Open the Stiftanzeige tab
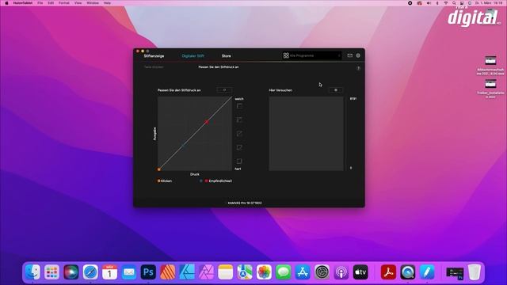The width and height of the screenshot is (507, 285). click(154, 56)
